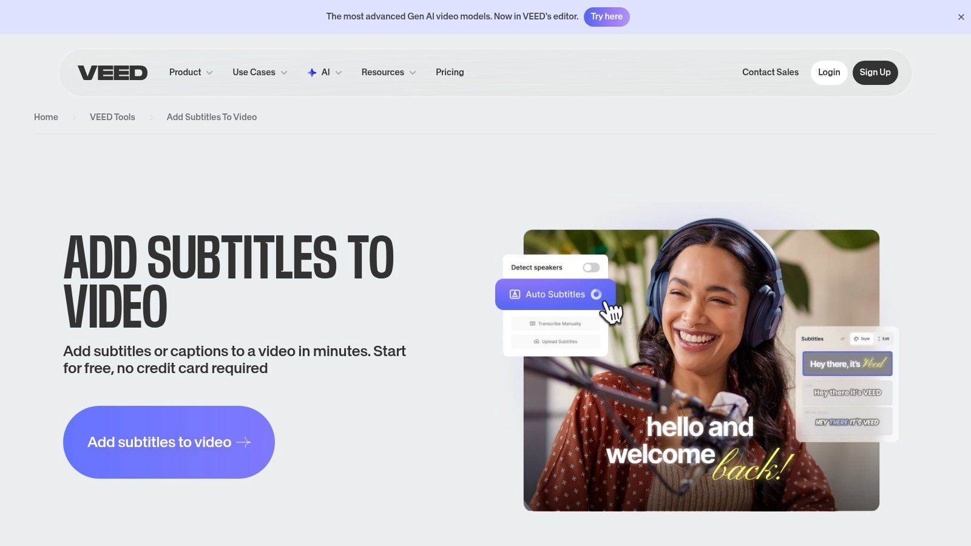Click Contact Sales link
The height and width of the screenshot is (546, 971).
click(x=770, y=72)
